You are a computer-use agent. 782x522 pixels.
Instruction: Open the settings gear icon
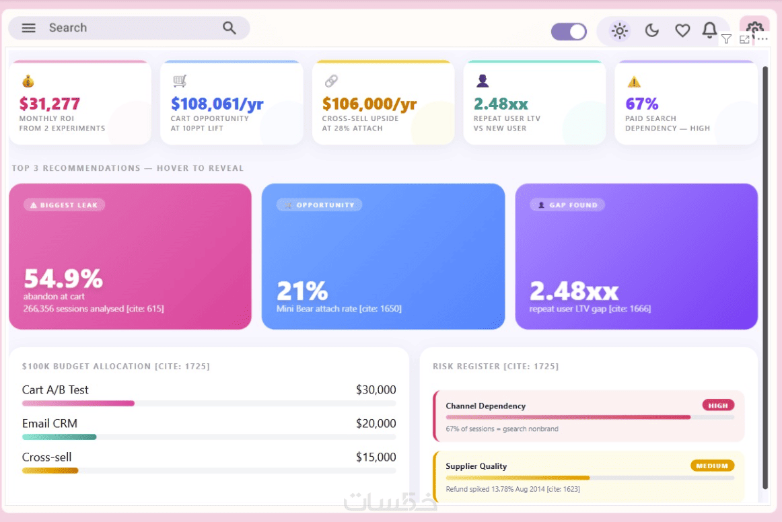pyautogui.click(x=754, y=26)
